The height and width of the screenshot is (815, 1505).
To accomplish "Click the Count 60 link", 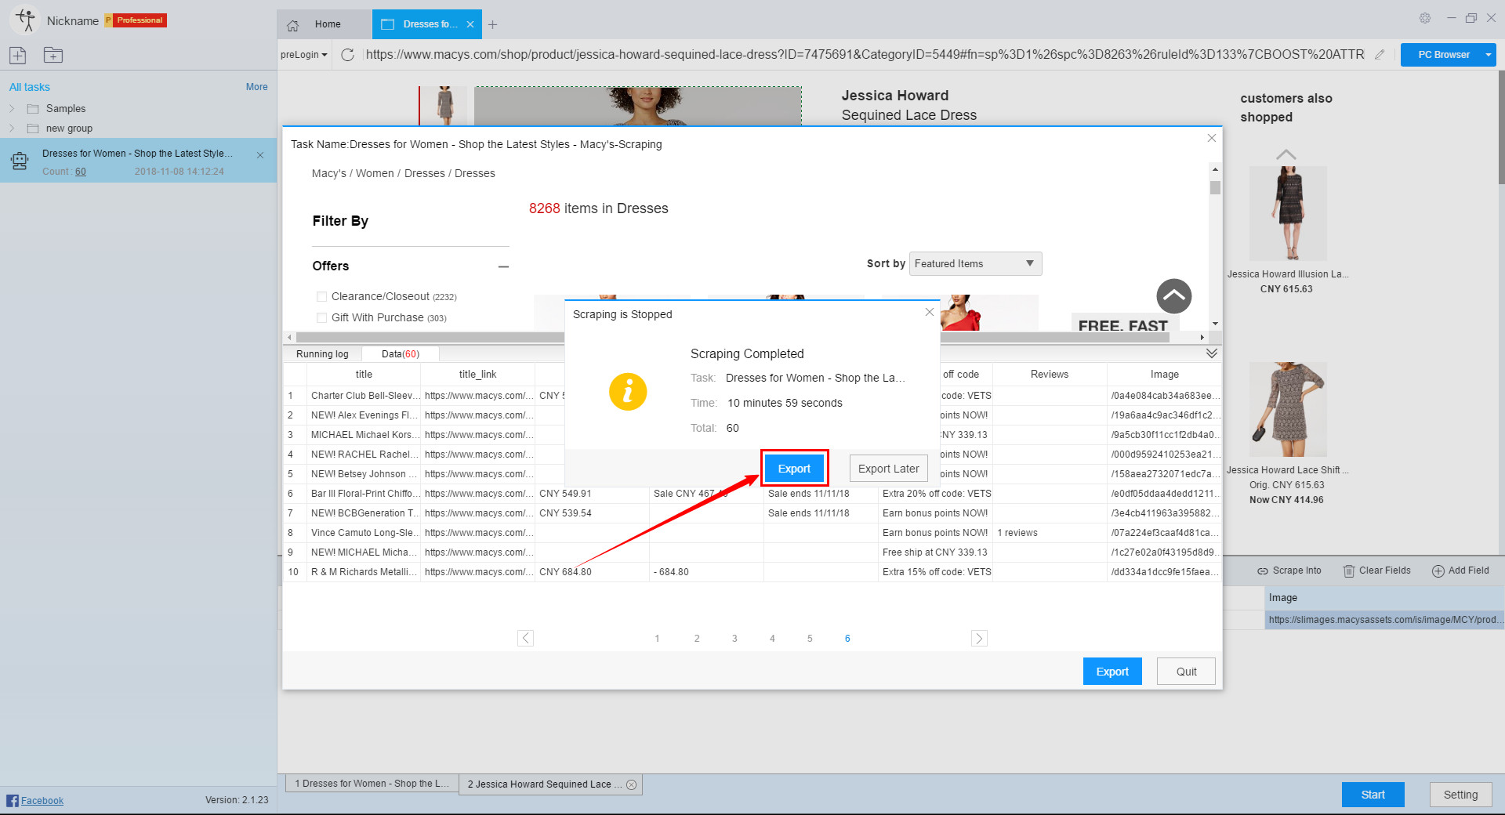I will 81,172.
